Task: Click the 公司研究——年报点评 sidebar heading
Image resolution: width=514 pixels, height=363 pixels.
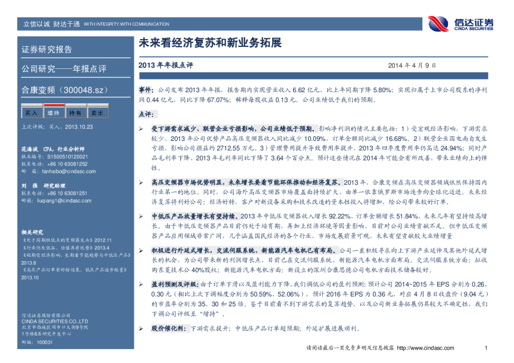Action: (64, 69)
